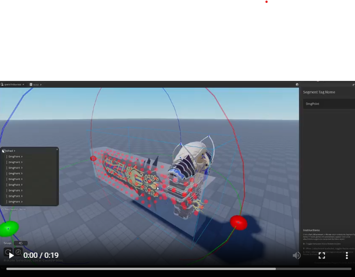Click the icon at the viewport's top-right corner
The width and height of the screenshot is (355, 277).
[297, 84]
